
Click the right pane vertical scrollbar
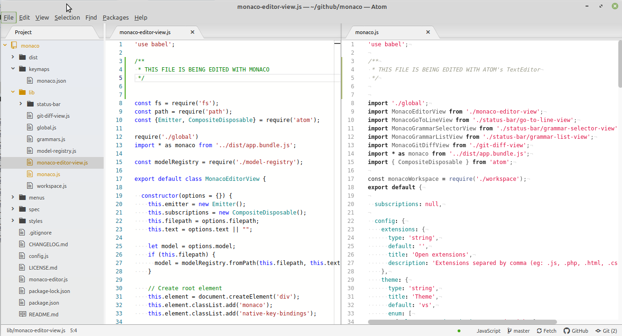pyautogui.click(x=620, y=64)
